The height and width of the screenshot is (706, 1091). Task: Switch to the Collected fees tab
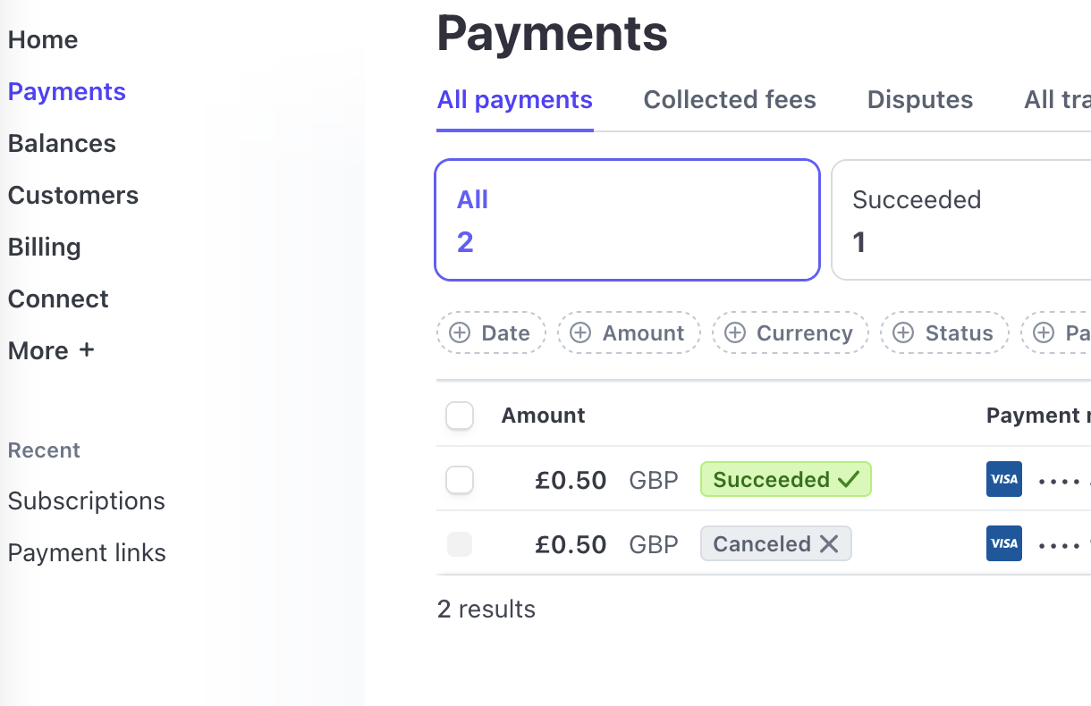[730, 100]
